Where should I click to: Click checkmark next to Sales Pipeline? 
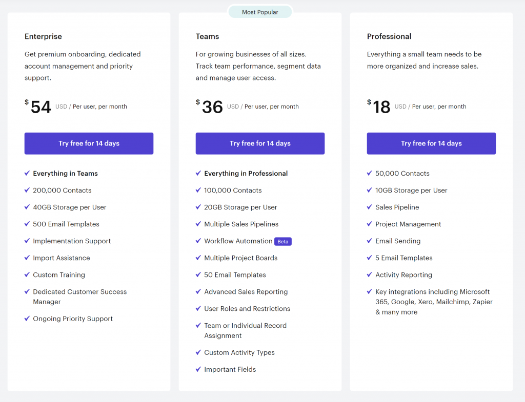point(370,207)
